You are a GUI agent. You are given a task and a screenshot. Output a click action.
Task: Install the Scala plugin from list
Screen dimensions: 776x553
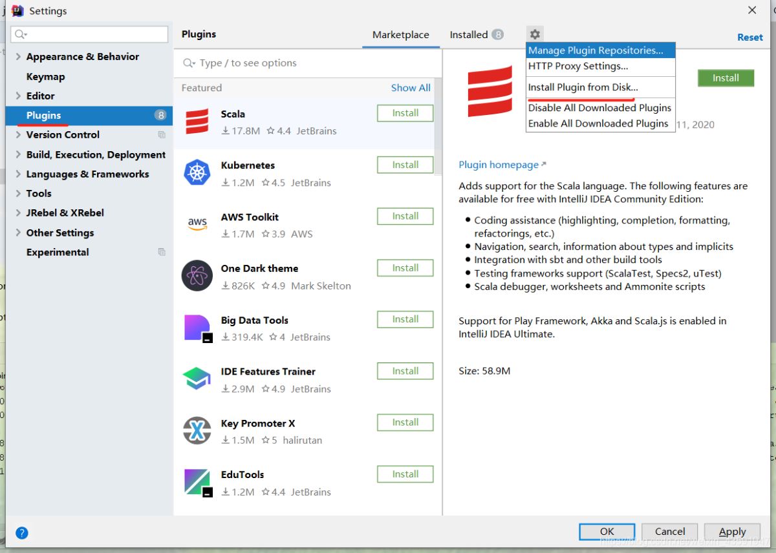405,113
